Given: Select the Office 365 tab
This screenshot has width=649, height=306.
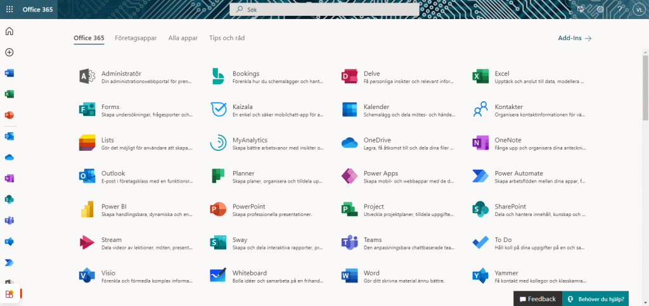Looking at the screenshot, I should (89, 38).
